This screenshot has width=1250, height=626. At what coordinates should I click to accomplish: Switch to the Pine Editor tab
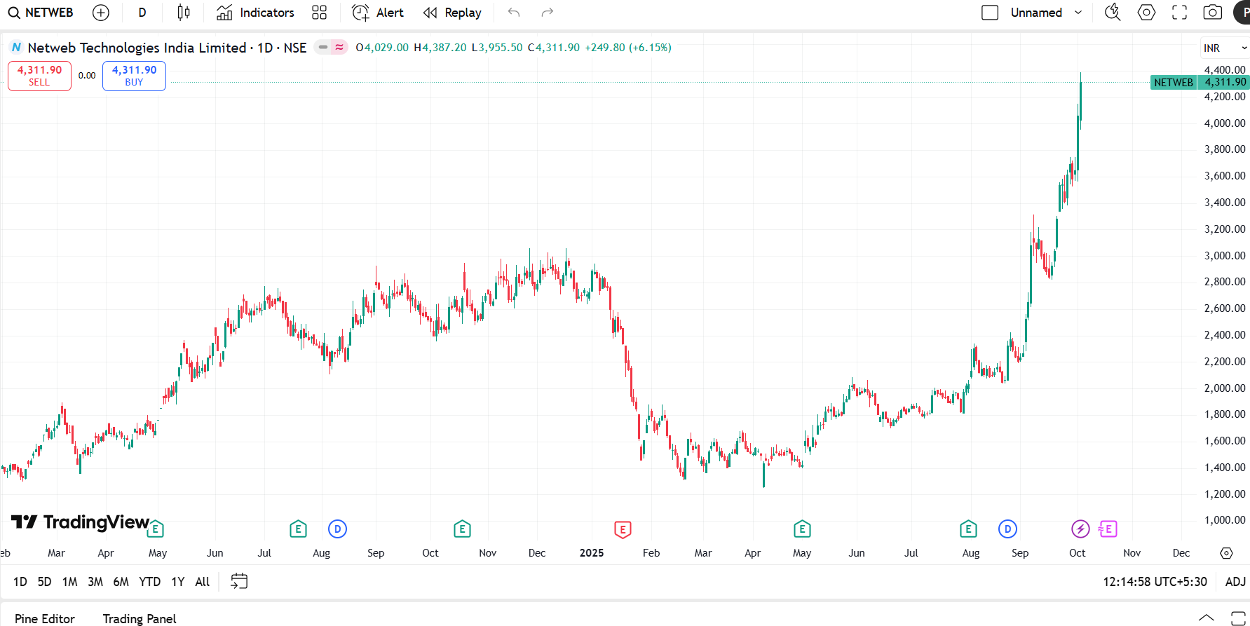pos(45,618)
